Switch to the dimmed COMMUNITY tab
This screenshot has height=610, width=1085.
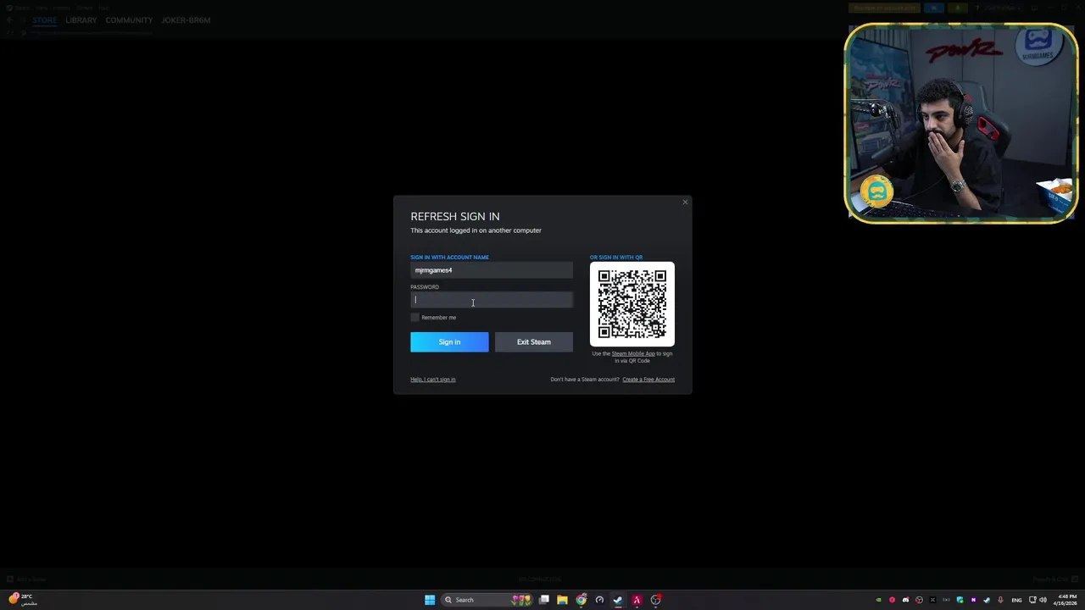pos(129,20)
